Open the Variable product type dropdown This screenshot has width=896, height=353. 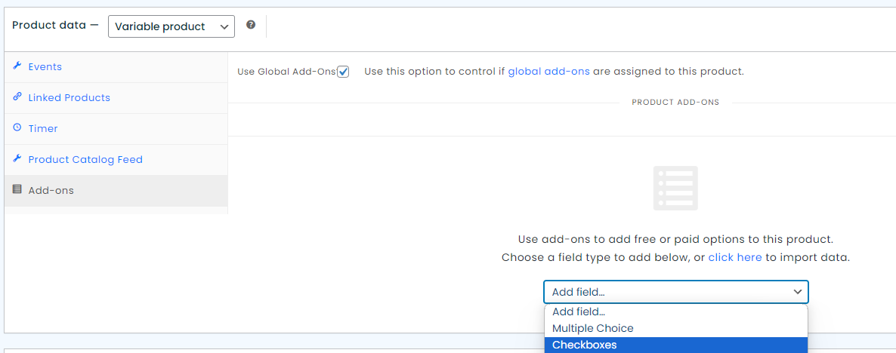(x=171, y=26)
